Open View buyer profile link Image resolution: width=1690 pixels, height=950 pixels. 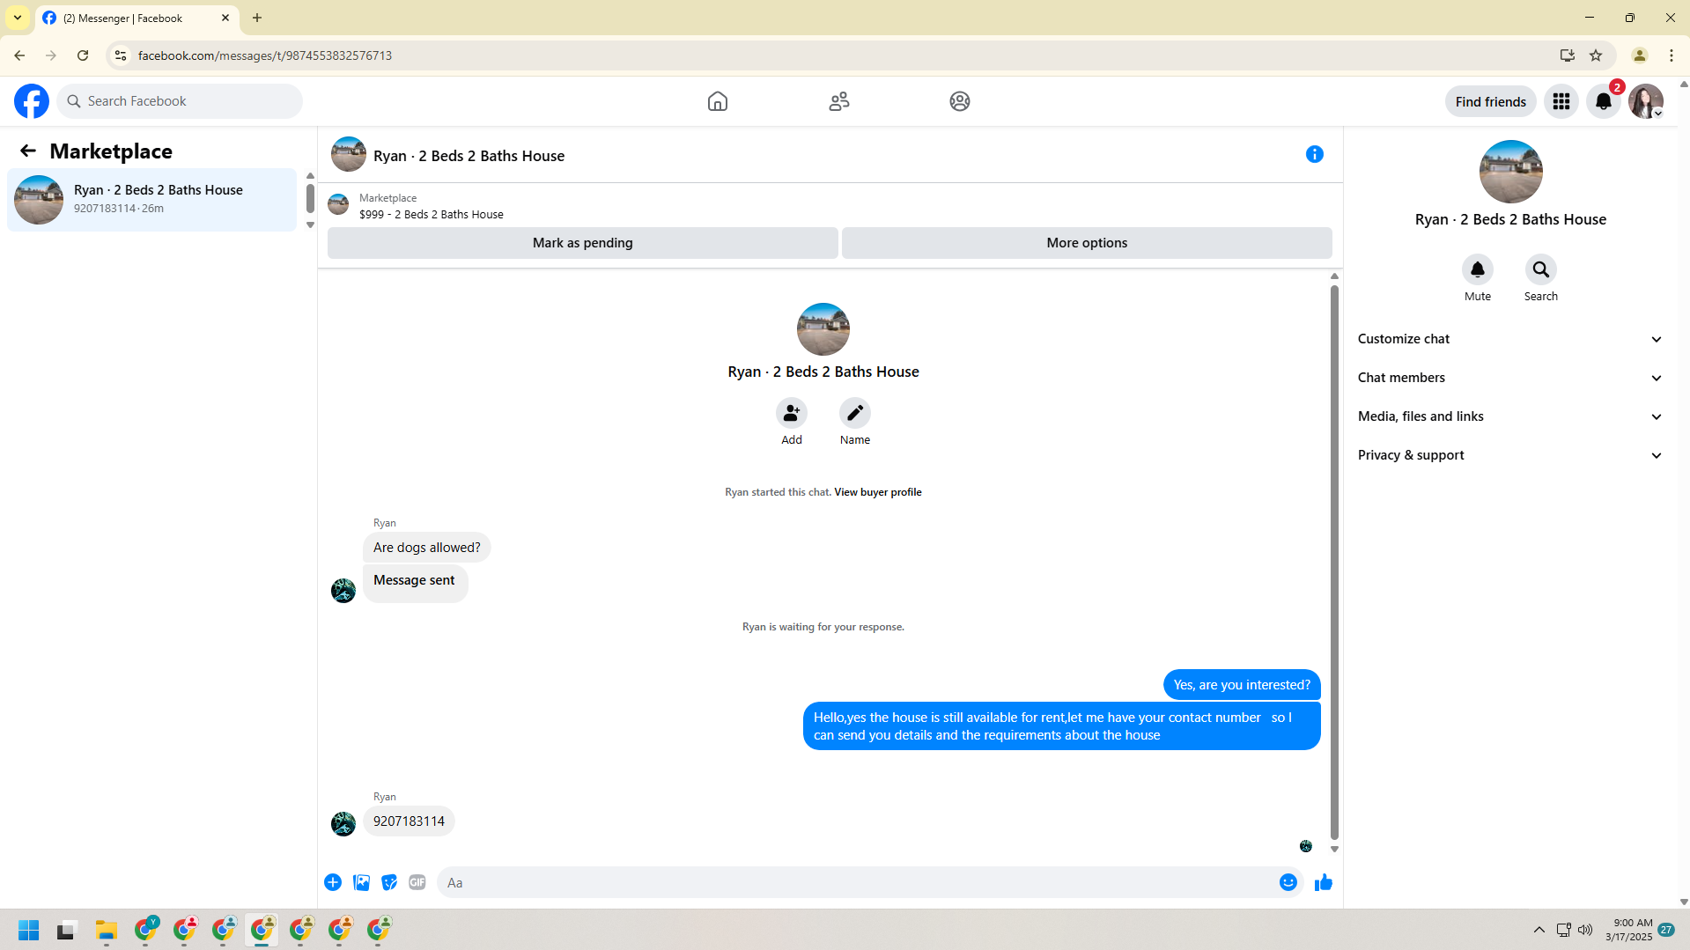(x=878, y=492)
